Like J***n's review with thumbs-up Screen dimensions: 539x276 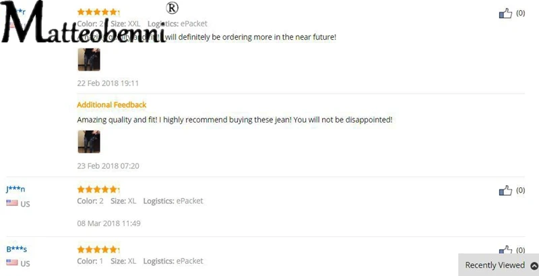(505, 191)
